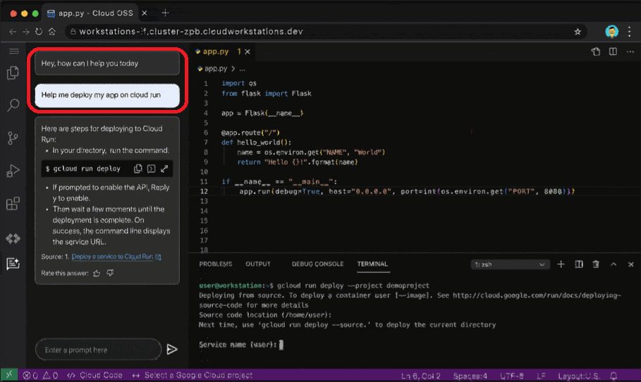This screenshot has height=382, width=641.
Task: Navigate forward in the browser
Action: coord(26,32)
